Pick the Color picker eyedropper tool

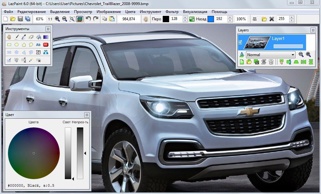click(x=24, y=37)
